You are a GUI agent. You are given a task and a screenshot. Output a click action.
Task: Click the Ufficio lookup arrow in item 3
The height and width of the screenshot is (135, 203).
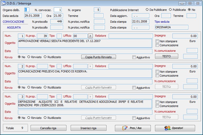(x=90, y=97)
